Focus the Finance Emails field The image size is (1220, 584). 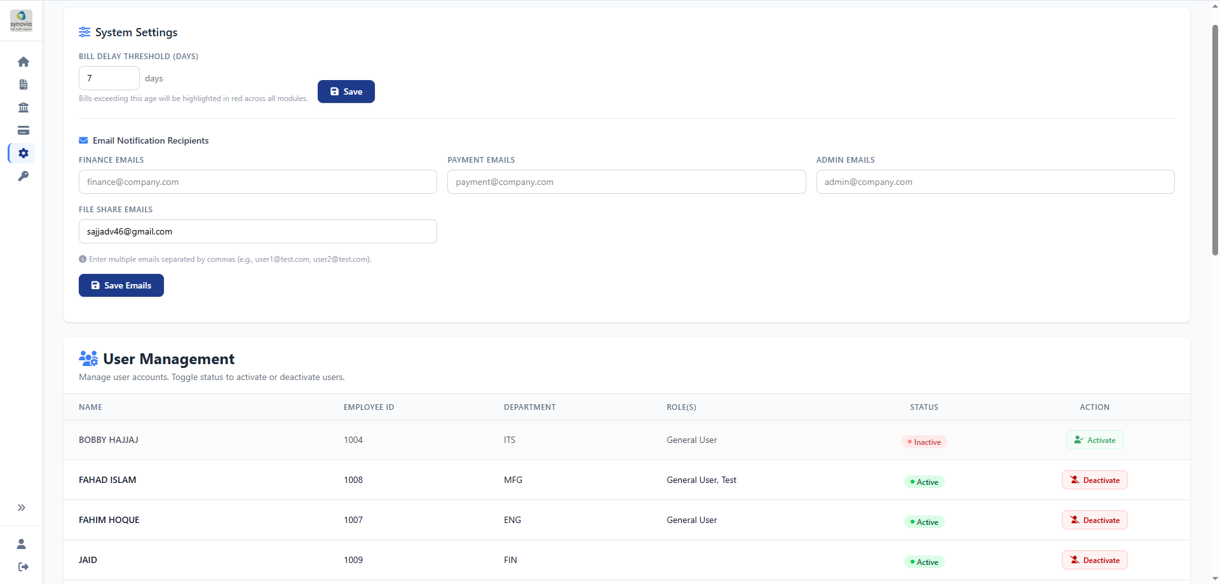click(x=258, y=182)
